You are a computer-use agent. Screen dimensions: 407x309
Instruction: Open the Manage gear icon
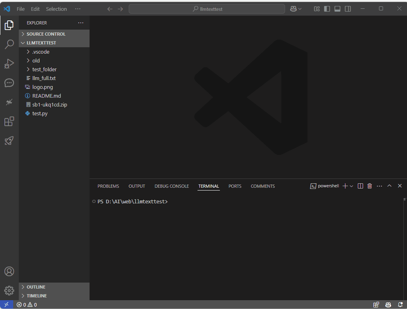(x=9, y=290)
